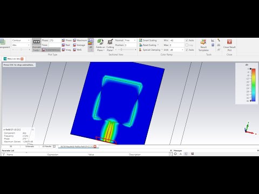Select the Instantaneous plot type
The height and width of the screenshot is (194, 259).
(51, 50)
